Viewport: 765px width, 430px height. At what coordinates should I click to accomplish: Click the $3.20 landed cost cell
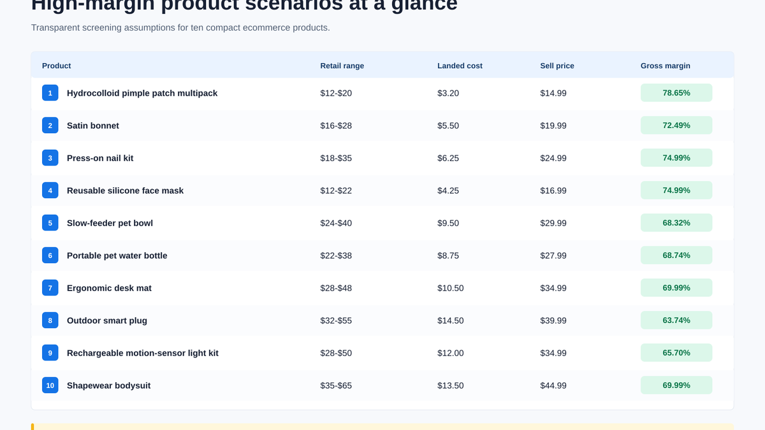pyautogui.click(x=448, y=93)
